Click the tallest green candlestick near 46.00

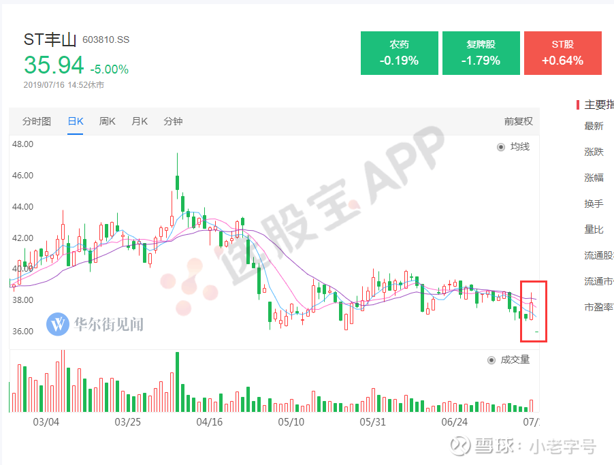coord(177,181)
